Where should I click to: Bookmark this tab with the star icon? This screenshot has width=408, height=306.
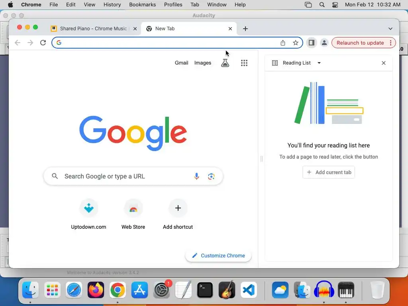[295, 43]
